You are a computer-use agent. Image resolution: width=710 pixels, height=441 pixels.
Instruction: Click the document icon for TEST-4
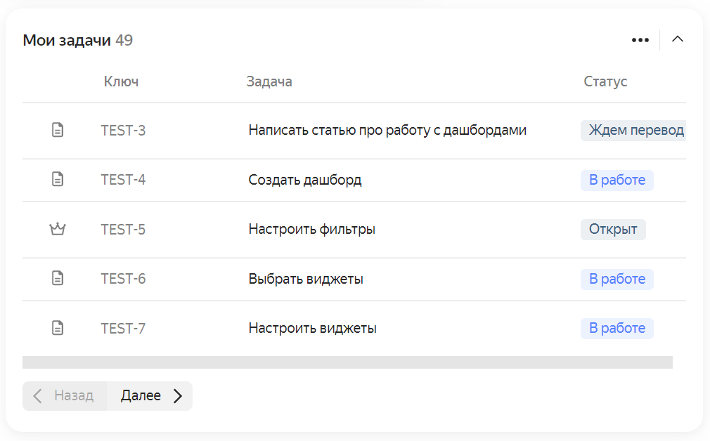58,180
